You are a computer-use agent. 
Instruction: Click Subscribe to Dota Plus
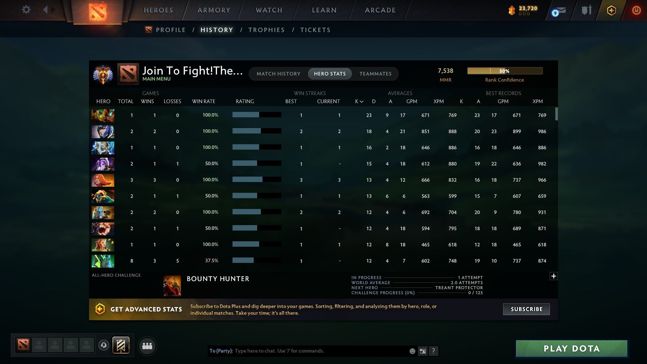click(x=526, y=309)
